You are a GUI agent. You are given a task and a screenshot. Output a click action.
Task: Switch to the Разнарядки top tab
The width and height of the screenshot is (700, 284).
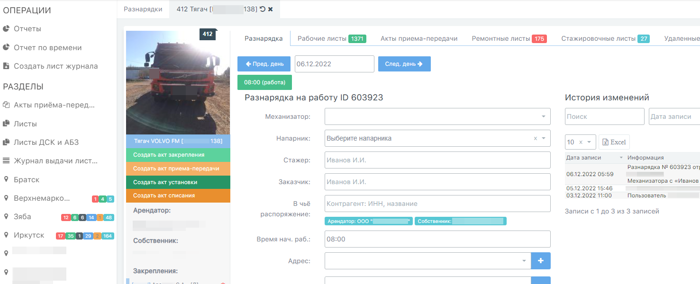click(x=143, y=9)
